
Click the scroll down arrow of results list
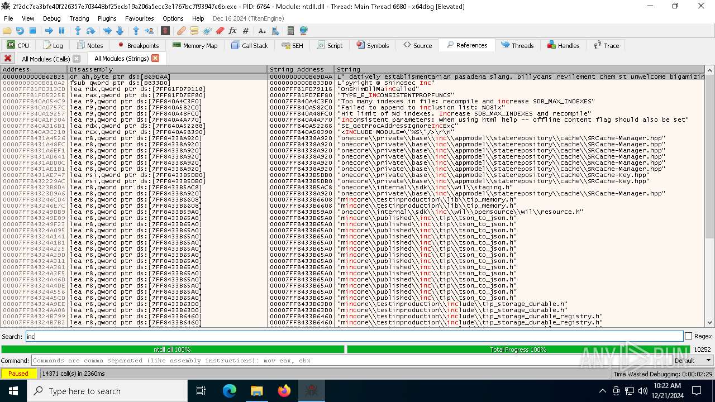(x=709, y=322)
